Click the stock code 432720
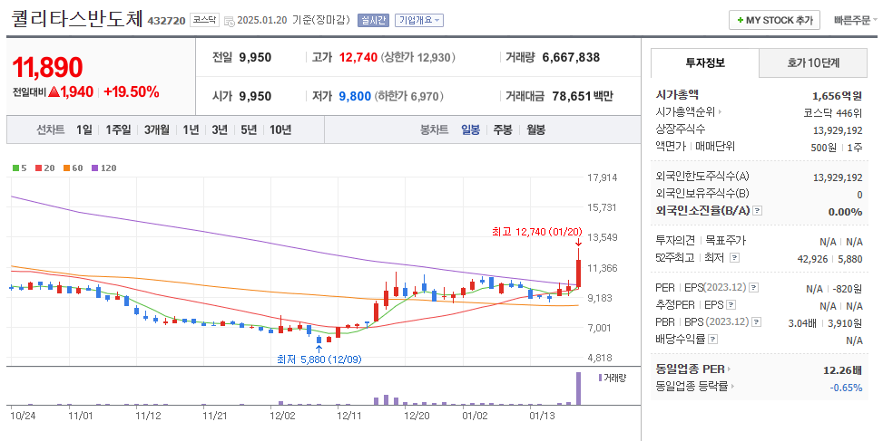This screenshot has width=883, height=441. coord(166,21)
